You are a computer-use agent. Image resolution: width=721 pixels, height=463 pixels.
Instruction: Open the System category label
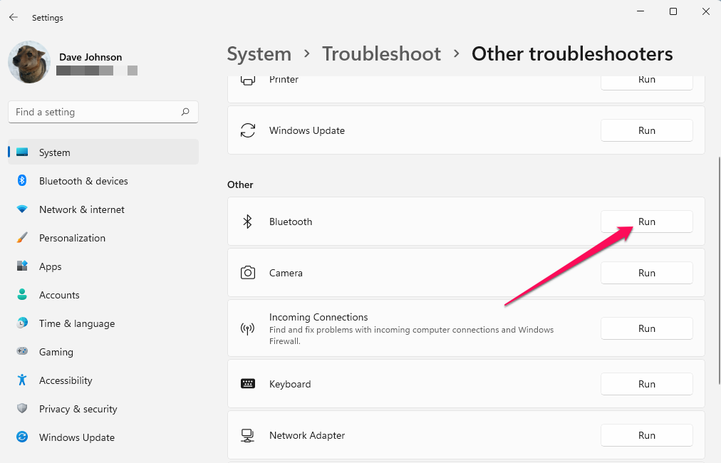54,152
